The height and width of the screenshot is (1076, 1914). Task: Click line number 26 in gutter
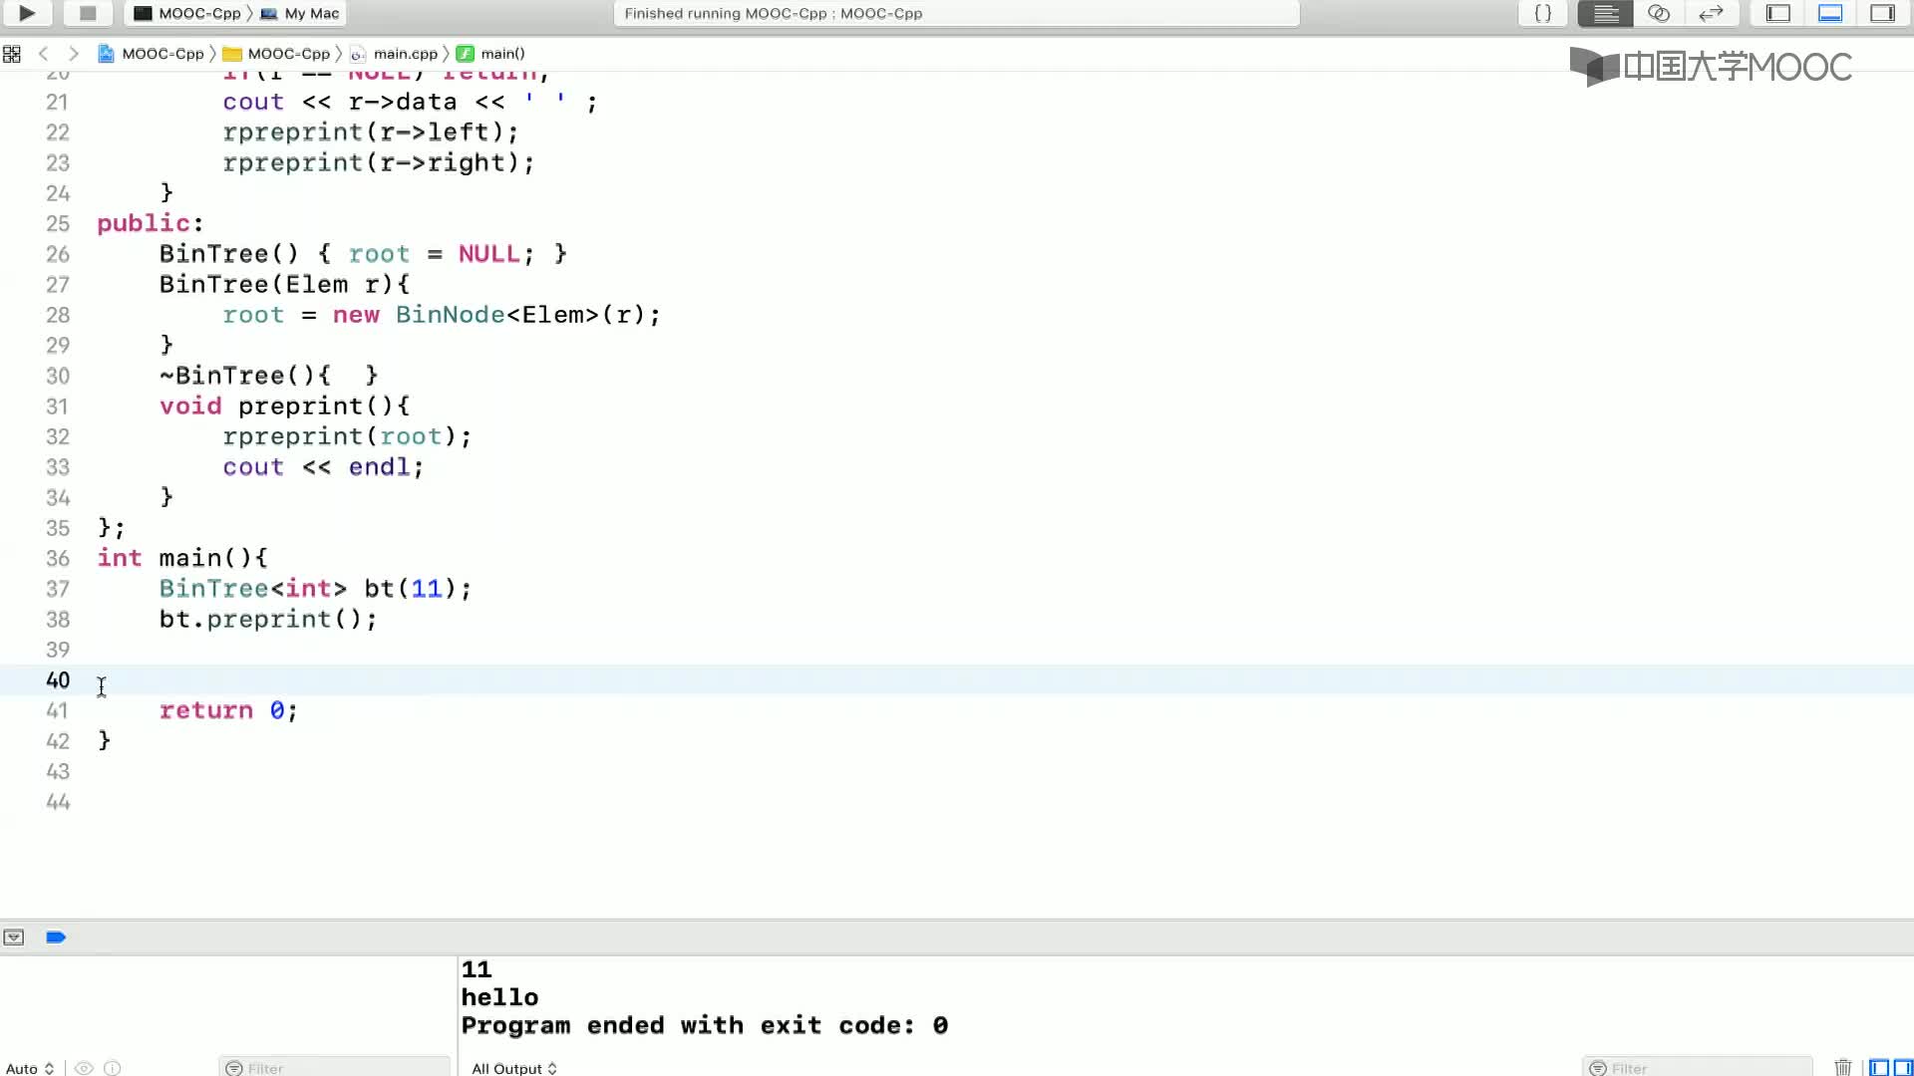coord(58,254)
